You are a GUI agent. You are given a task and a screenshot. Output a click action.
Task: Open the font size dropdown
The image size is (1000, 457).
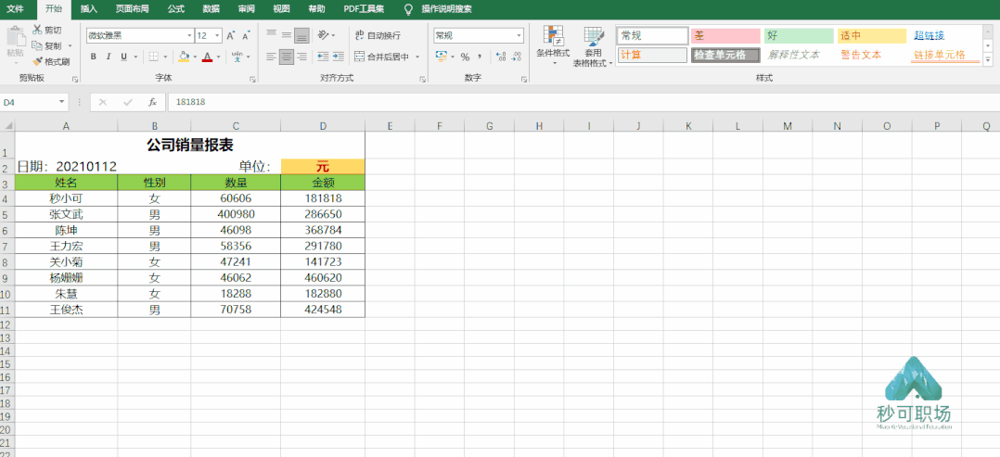(x=217, y=36)
